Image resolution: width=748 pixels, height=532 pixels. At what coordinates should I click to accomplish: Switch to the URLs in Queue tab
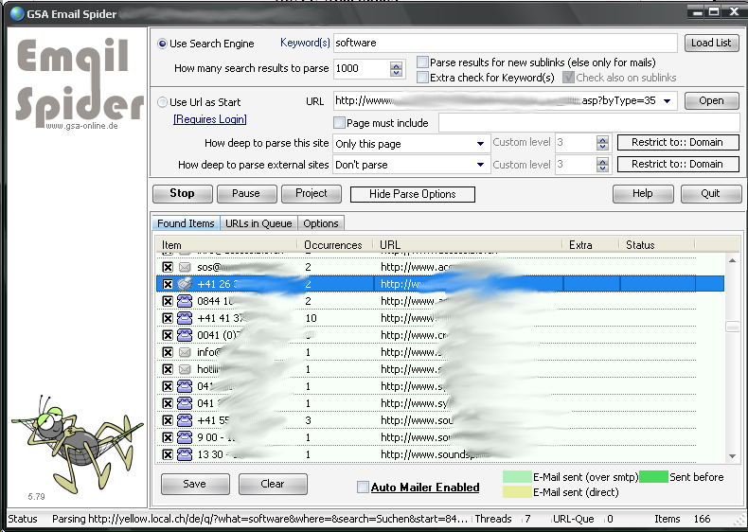258,223
